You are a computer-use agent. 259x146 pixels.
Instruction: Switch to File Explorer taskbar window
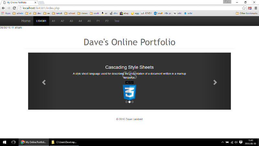(64, 142)
